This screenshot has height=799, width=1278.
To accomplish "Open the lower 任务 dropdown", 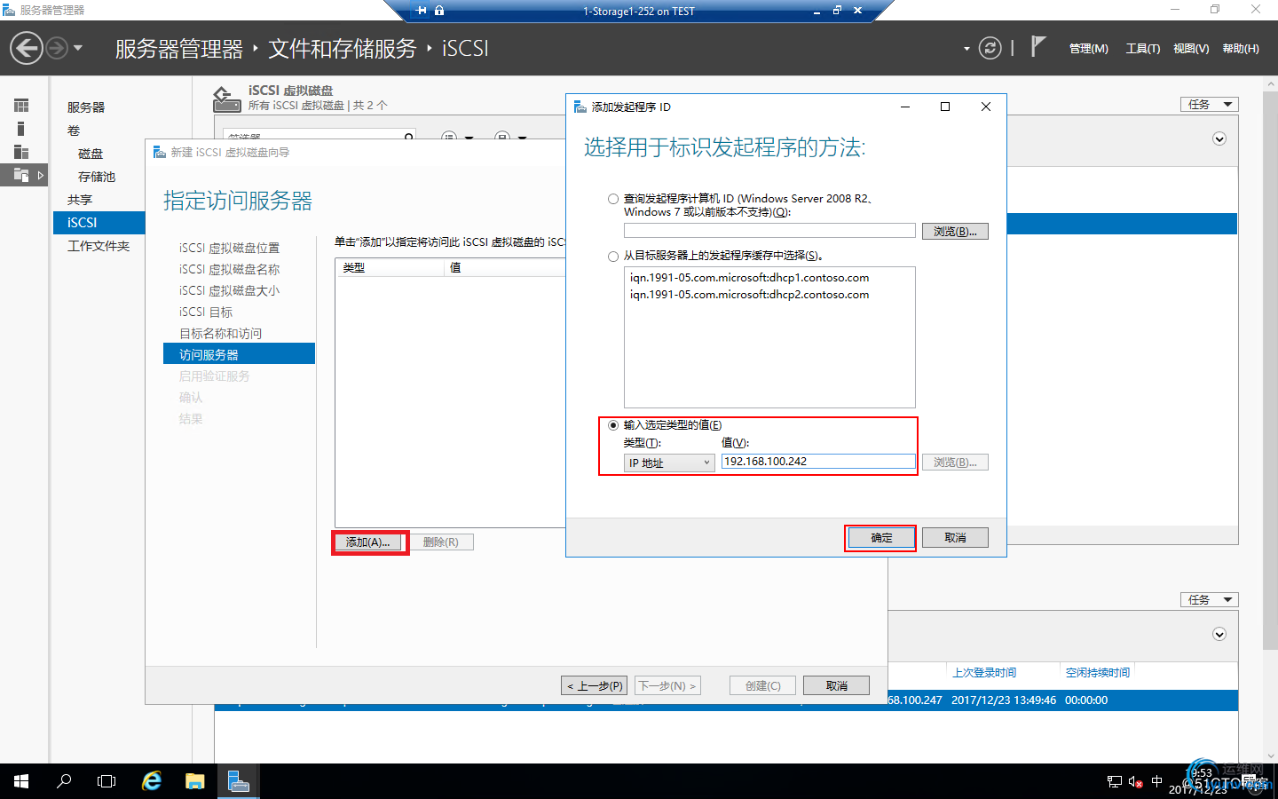I will pos(1209,600).
